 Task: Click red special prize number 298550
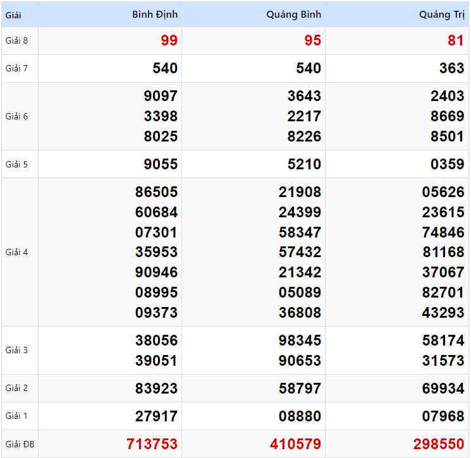(x=439, y=444)
